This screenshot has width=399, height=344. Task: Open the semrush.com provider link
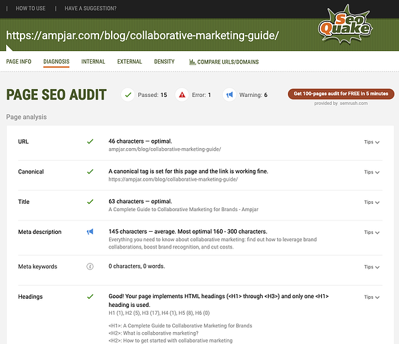tap(354, 103)
